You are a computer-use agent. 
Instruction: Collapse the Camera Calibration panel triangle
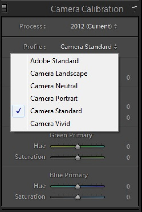(134, 9)
